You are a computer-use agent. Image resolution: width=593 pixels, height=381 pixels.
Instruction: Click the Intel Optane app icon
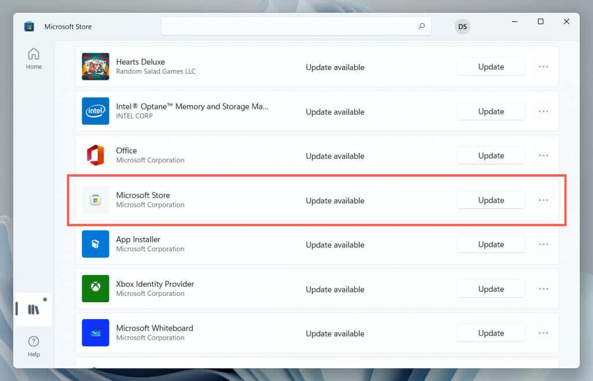(x=96, y=111)
